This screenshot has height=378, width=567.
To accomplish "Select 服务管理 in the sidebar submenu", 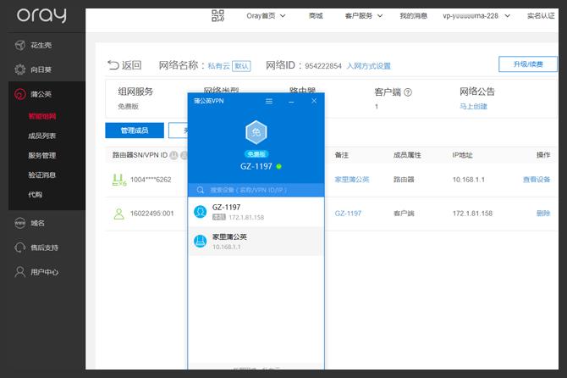I will [42, 155].
